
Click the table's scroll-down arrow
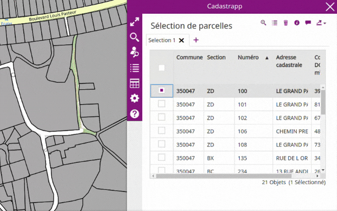click(x=323, y=170)
